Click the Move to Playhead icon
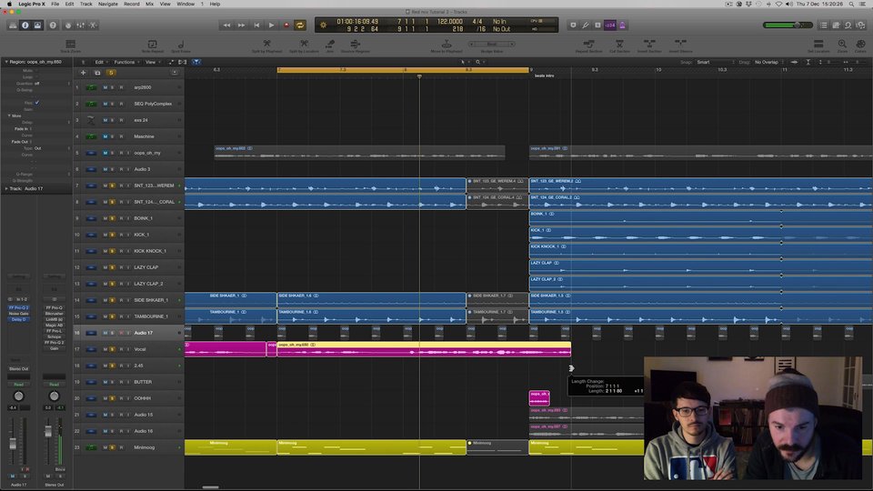 (446, 45)
